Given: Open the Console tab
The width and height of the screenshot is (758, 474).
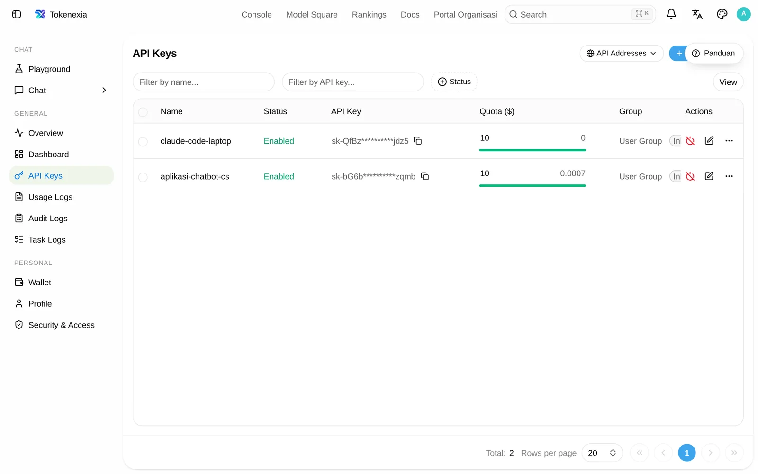Looking at the screenshot, I should [256, 15].
